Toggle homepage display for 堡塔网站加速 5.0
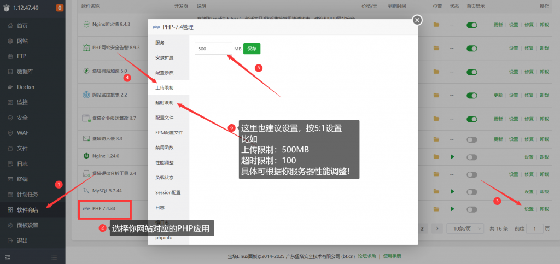The width and height of the screenshot is (560, 264). coord(472,72)
